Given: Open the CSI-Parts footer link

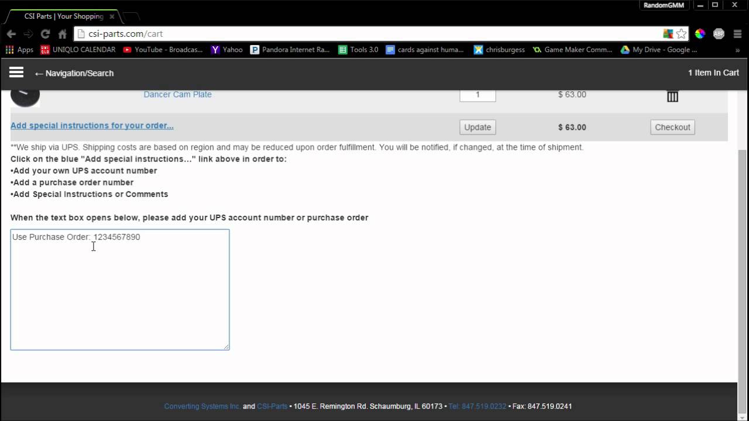Looking at the screenshot, I should coord(272,406).
